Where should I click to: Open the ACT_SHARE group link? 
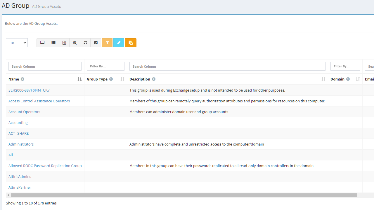pos(19,133)
